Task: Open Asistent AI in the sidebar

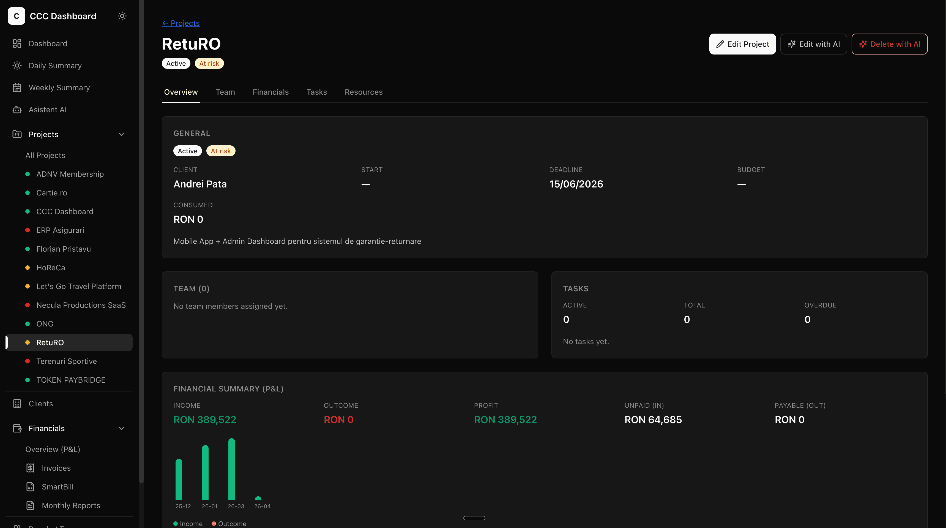Action: click(69, 110)
